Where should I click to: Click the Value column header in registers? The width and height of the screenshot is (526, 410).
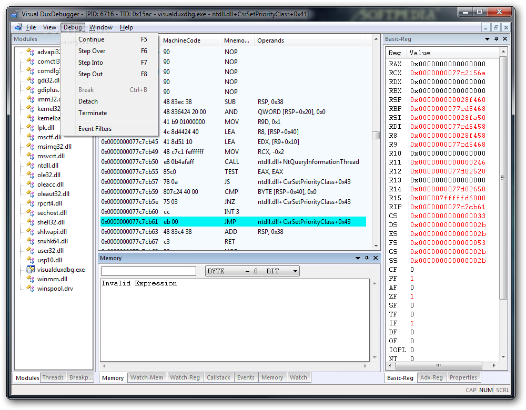coord(452,53)
